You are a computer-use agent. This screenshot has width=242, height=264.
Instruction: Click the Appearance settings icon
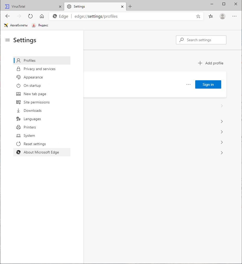(18, 77)
